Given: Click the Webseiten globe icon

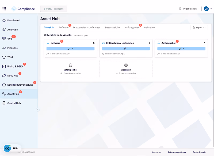Looking at the screenshot, I should point(126,65).
